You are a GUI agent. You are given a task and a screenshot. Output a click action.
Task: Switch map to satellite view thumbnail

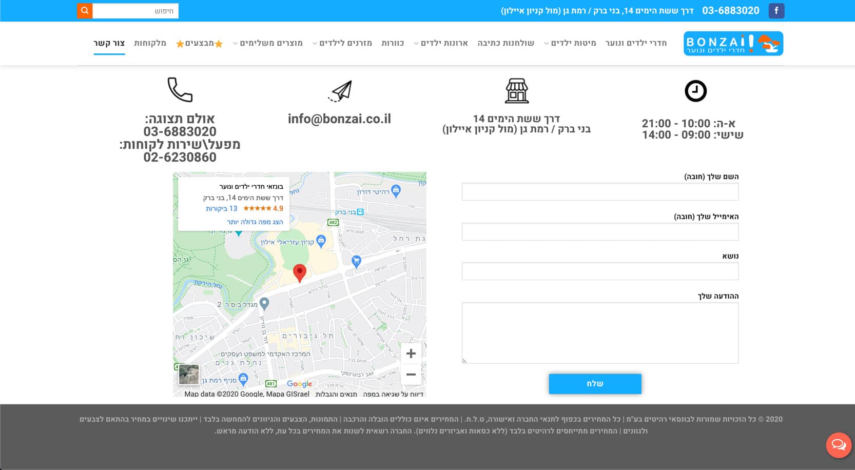pos(189,375)
